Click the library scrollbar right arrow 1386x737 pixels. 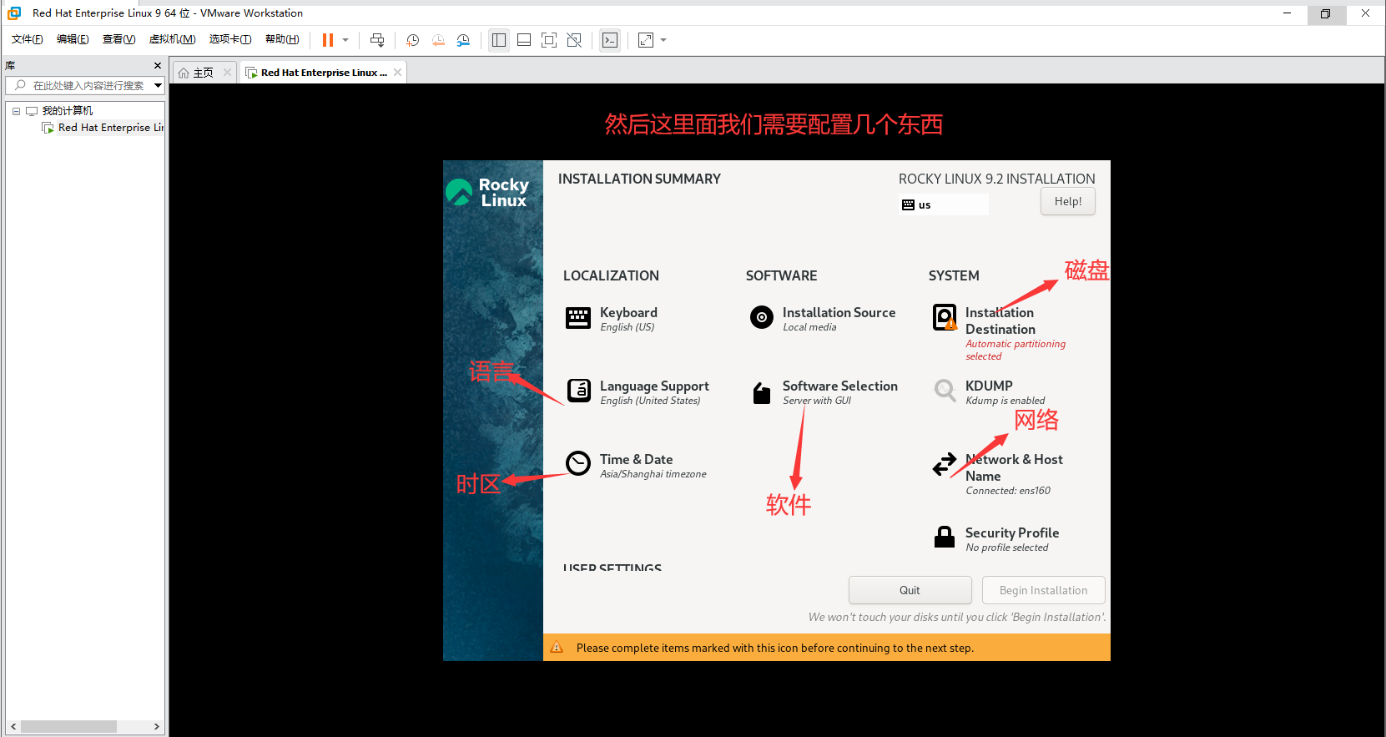point(156,726)
